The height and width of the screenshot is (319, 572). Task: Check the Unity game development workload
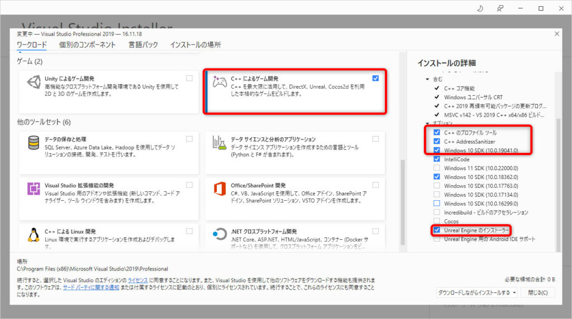189,78
